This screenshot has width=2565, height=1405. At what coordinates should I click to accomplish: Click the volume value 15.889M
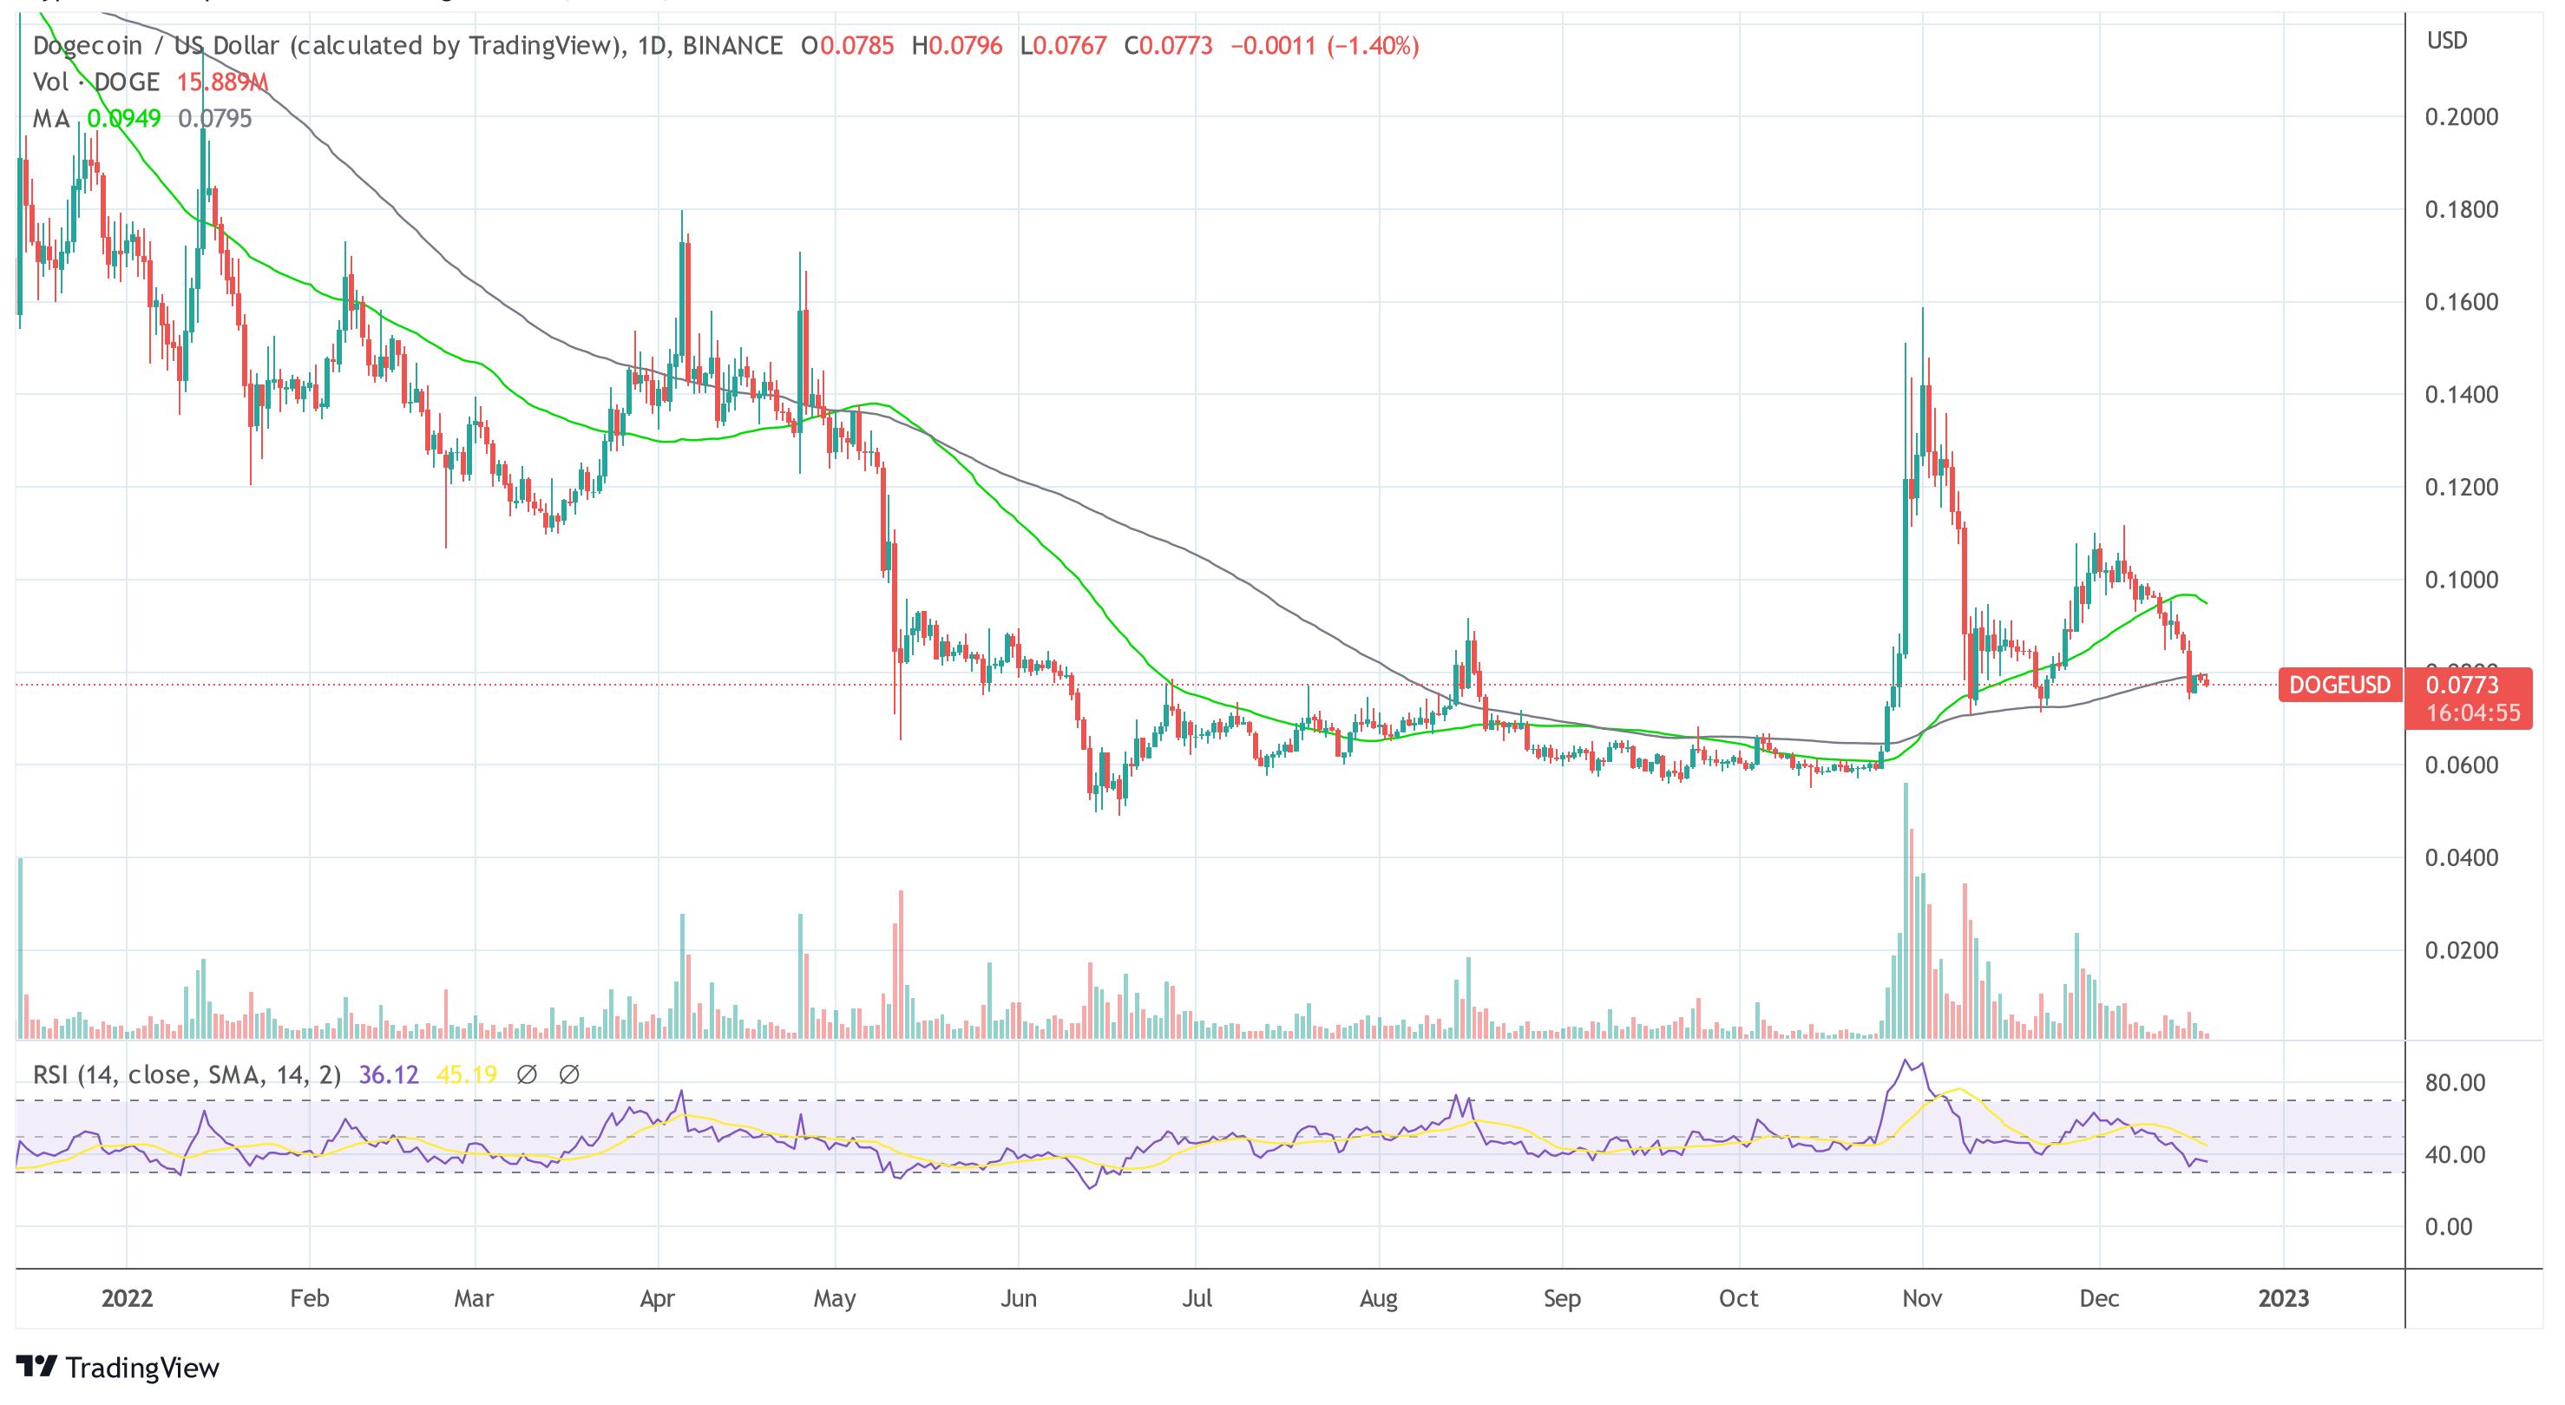(x=223, y=82)
